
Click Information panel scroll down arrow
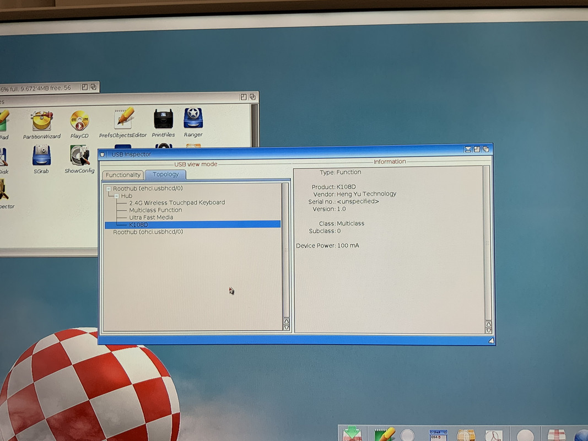click(488, 330)
